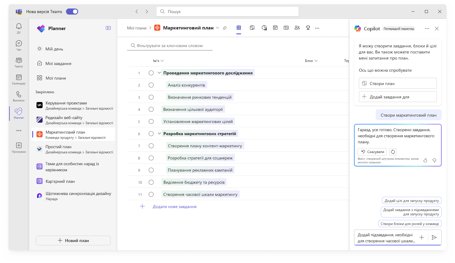Give thumbs down to Copilot response
Viewport: 455px width, 263px height.
click(x=434, y=160)
